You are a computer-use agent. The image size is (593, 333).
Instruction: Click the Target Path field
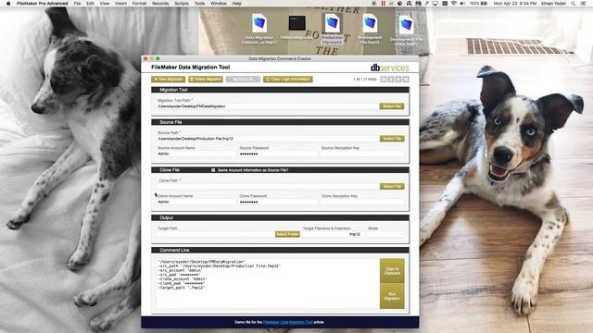click(x=216, y=234)
